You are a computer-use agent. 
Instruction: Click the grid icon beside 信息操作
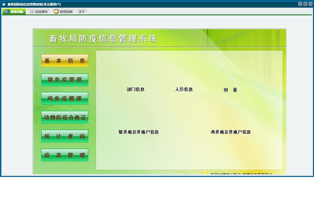coord(32,12)
